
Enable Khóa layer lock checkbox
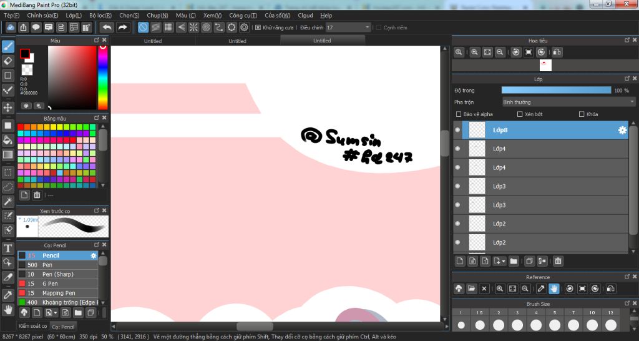click(x=582, y=114)
